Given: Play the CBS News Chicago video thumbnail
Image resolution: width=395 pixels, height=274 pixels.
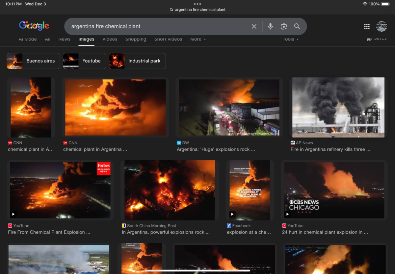Looking at the screenshot, I should [333, 190].
